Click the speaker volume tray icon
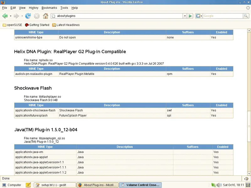This screenshot has height=188, width=251. coord(219,185)
